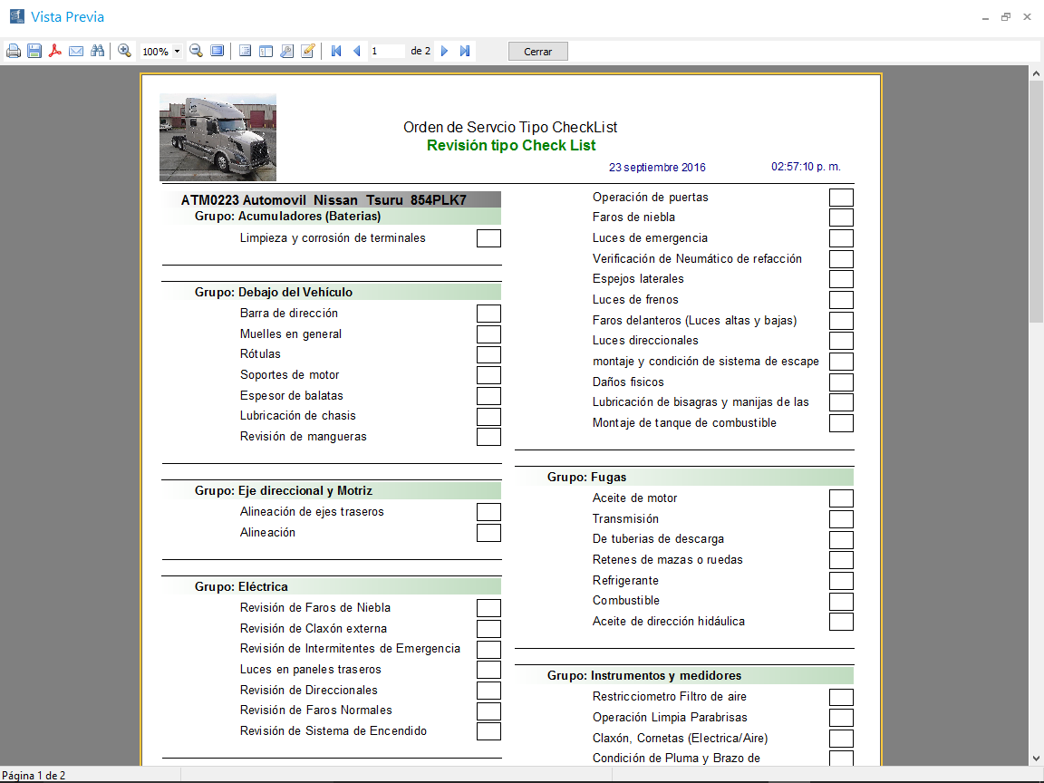Export the report to PDF
Screen dimensions: 1044x783
pyautogui.click(x=55, y=51)
